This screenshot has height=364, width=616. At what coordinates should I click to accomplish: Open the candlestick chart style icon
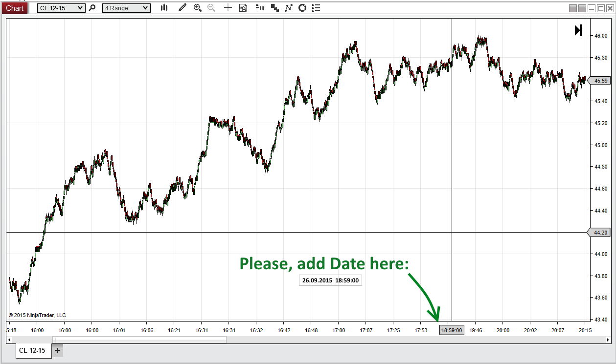tap(164, 8)
